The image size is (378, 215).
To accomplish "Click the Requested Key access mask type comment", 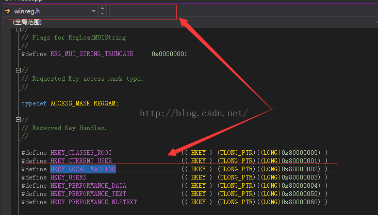I will tap(82, 79).
